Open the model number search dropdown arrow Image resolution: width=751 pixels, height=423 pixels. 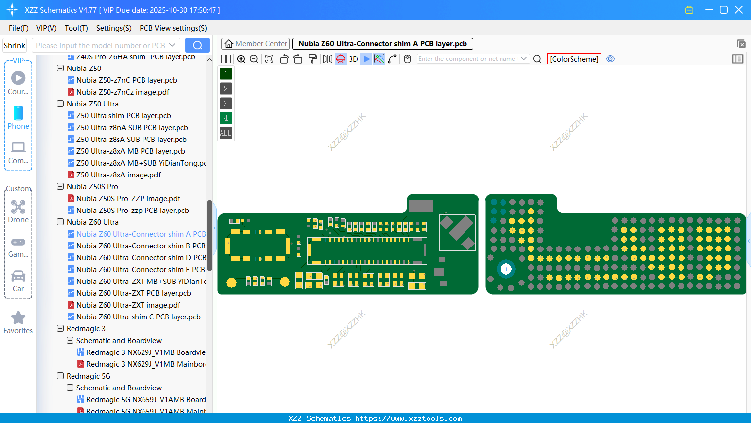(172, 45)
